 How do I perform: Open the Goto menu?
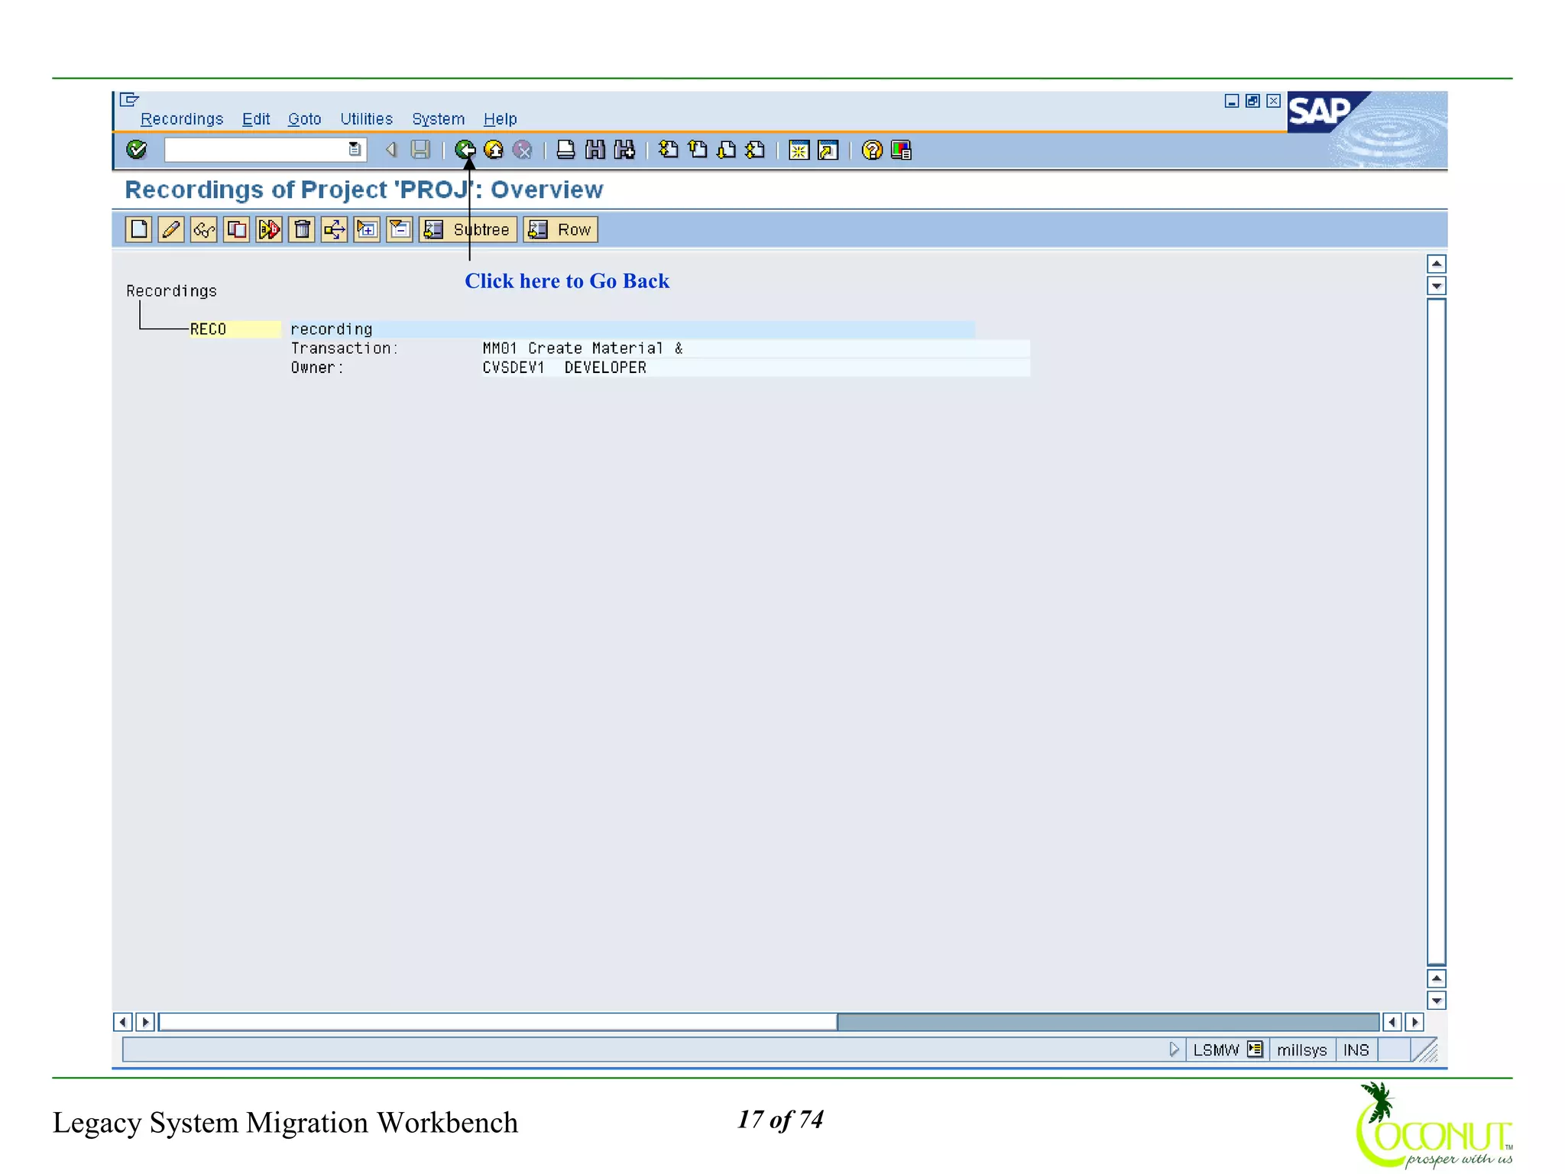pos(304,119)
